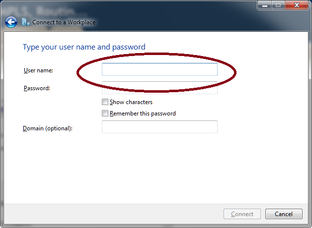Tick the Remember this password checkbox
The width and height of the screenshot is (312, 228).
click(x=105, y=114)
